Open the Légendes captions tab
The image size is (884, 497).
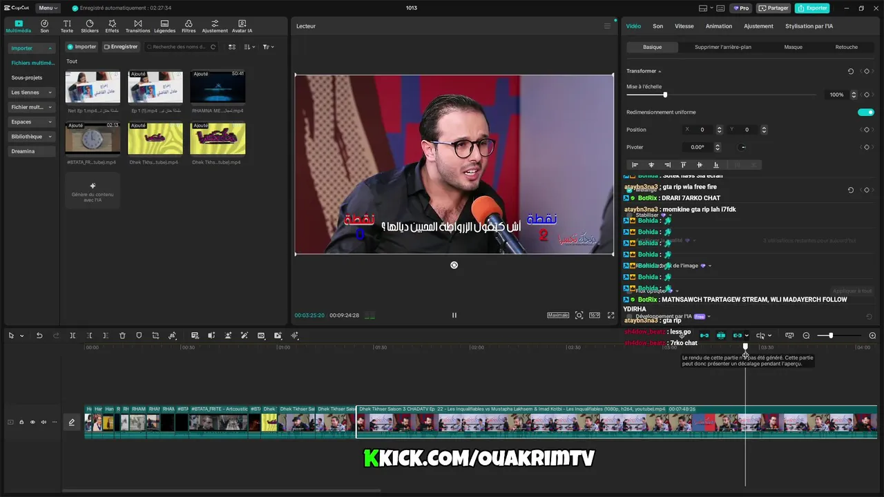pos(164,26)
